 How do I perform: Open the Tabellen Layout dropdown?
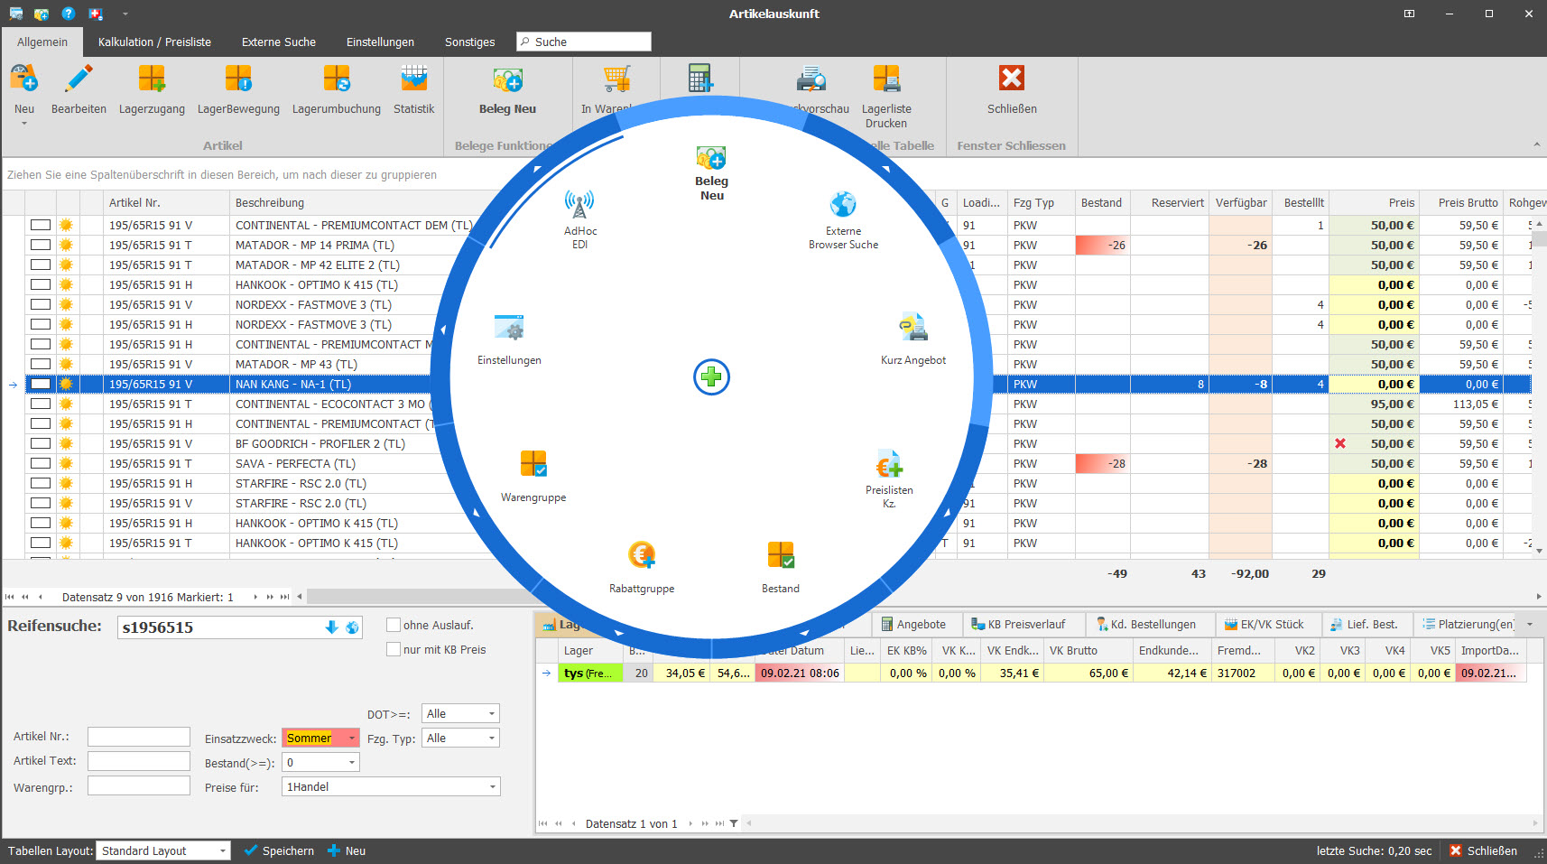[x=222, y=850]
